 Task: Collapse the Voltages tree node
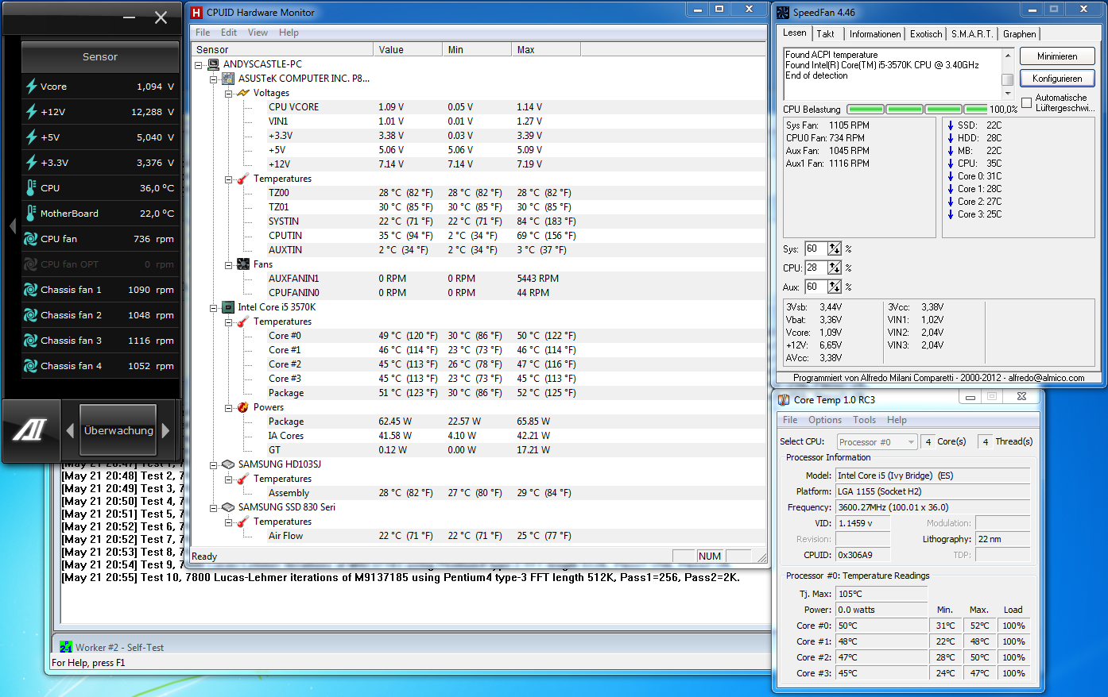[x=228, y=93]
